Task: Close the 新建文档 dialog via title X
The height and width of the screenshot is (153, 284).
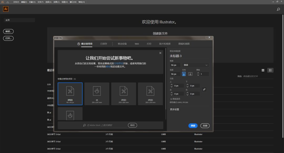Action: [x=209, y=38]
